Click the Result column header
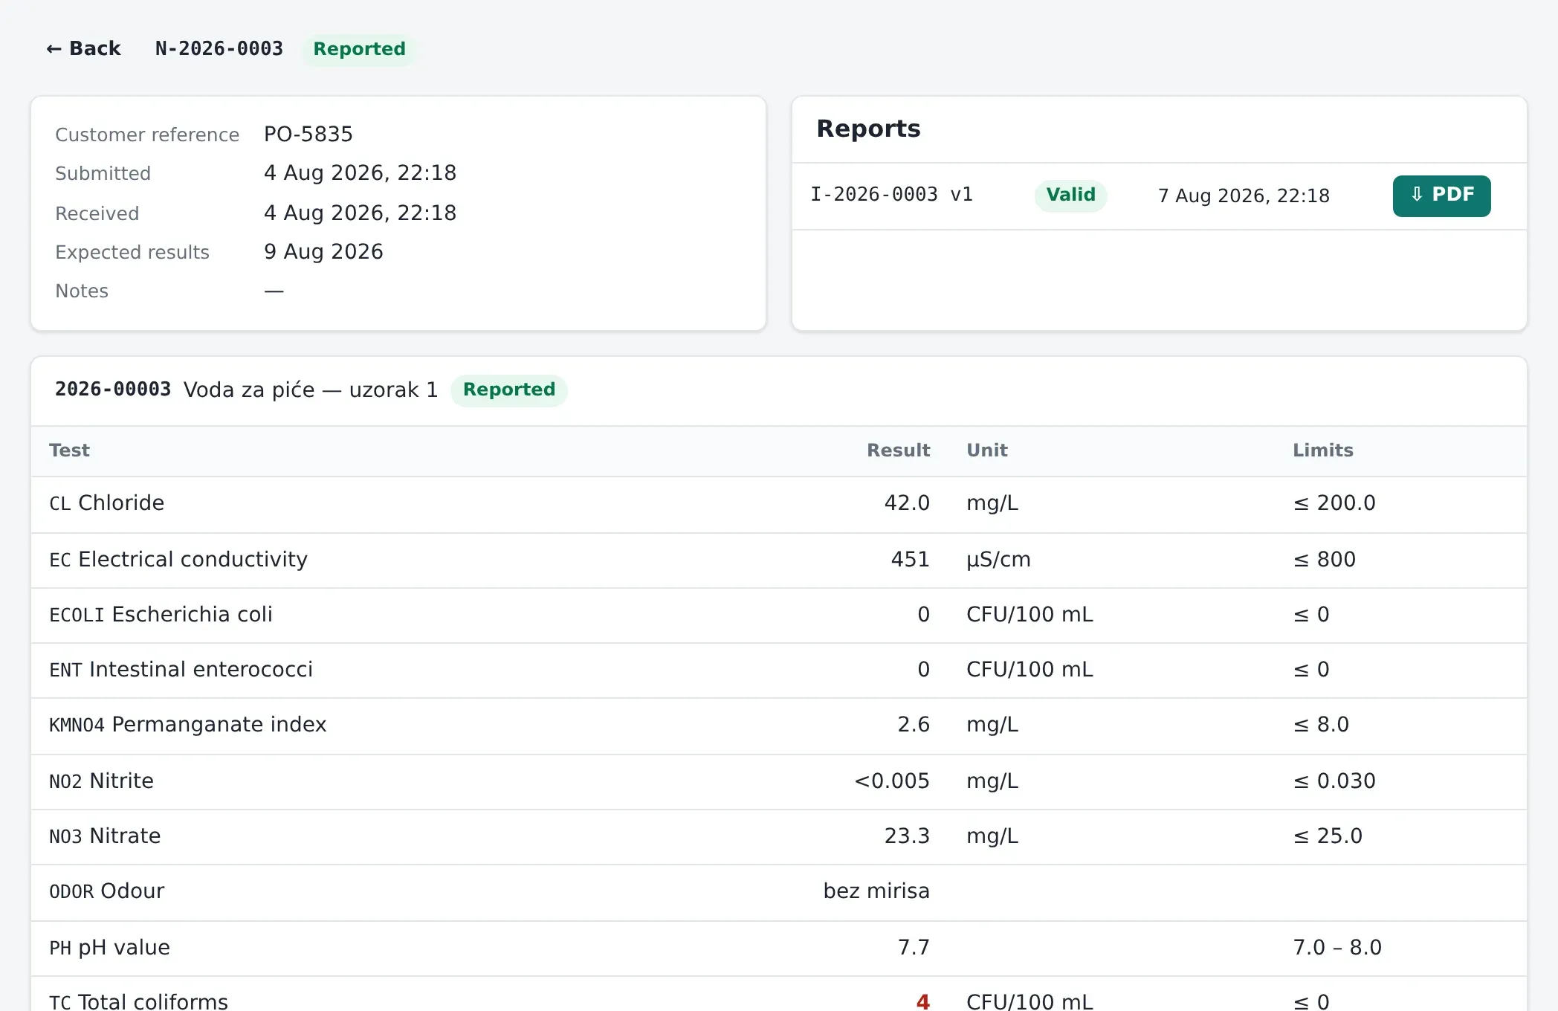 (x=898, y=450)
